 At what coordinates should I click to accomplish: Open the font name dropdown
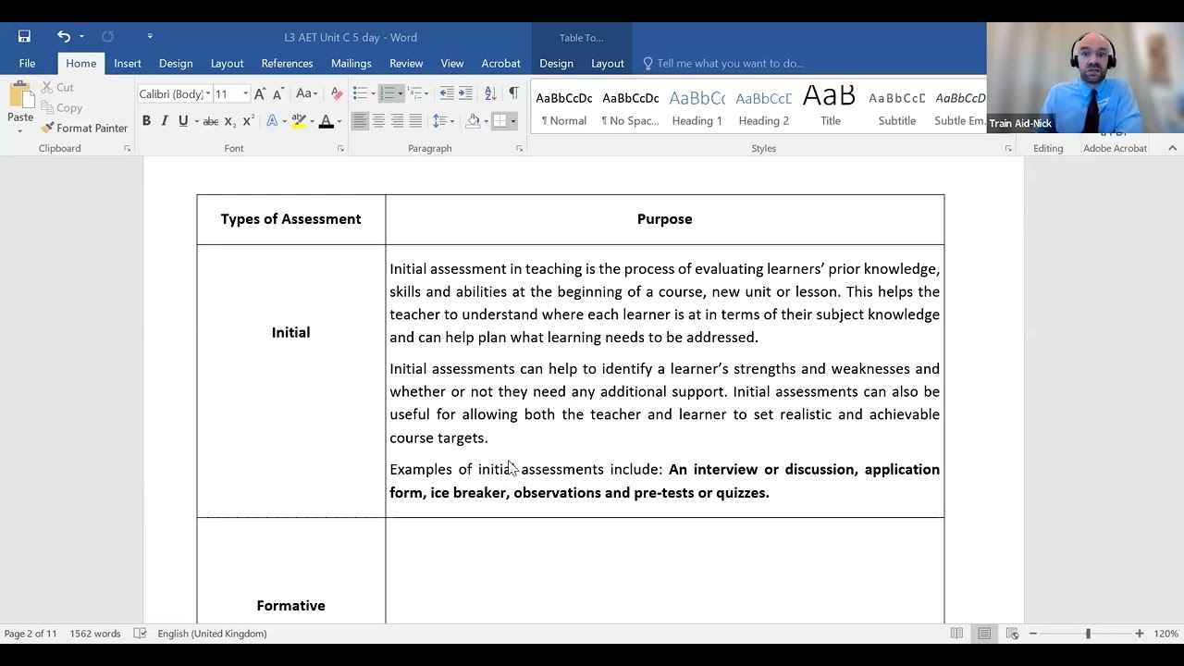coord(207,93)
